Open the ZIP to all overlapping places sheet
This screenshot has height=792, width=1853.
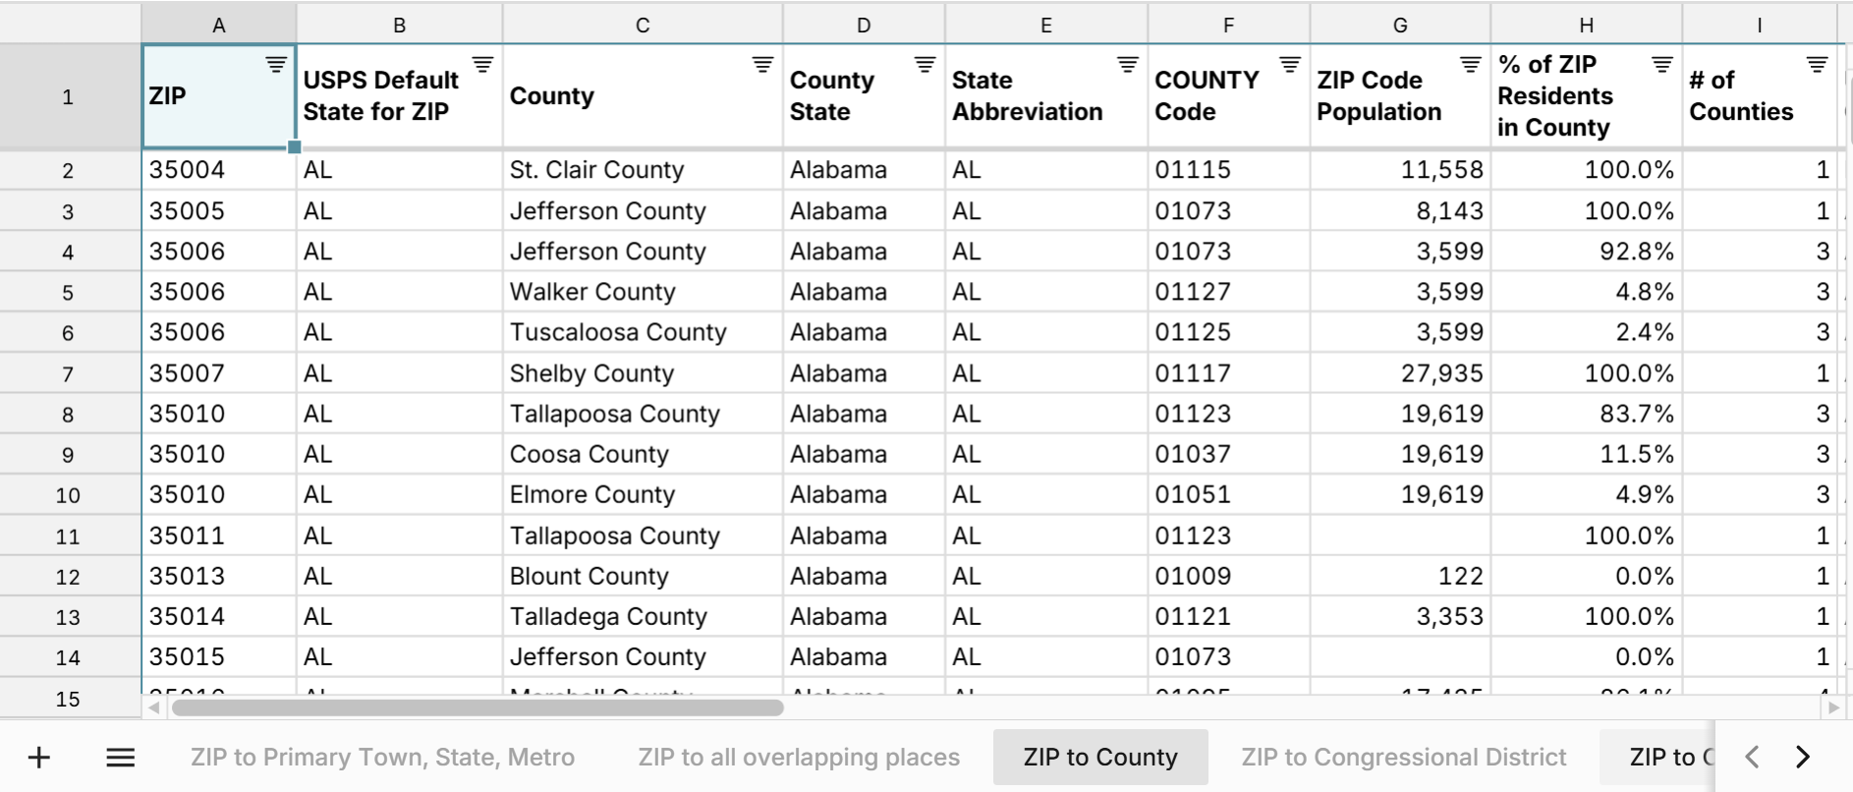coord(799,757)
